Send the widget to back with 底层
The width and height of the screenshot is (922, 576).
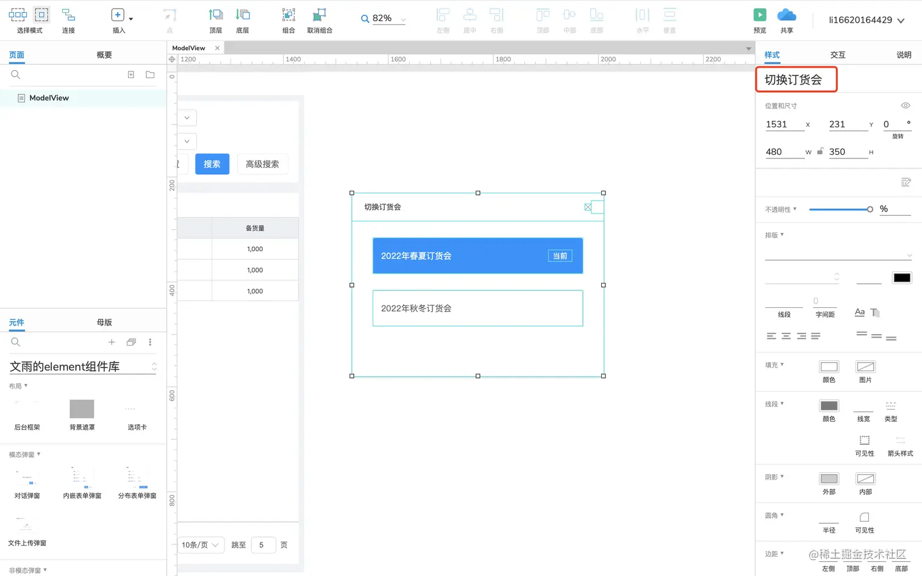pos(243,15)
